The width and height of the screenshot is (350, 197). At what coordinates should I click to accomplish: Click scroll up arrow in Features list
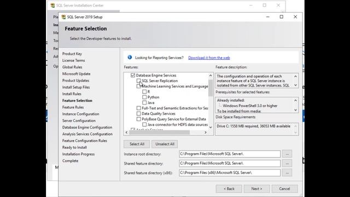tap(211, 76)
